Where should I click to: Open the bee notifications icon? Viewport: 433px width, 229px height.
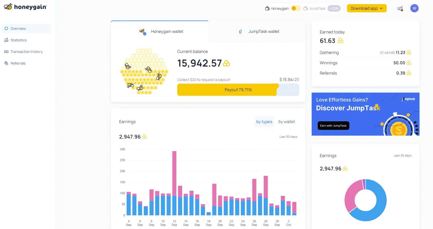click(400, 8)
